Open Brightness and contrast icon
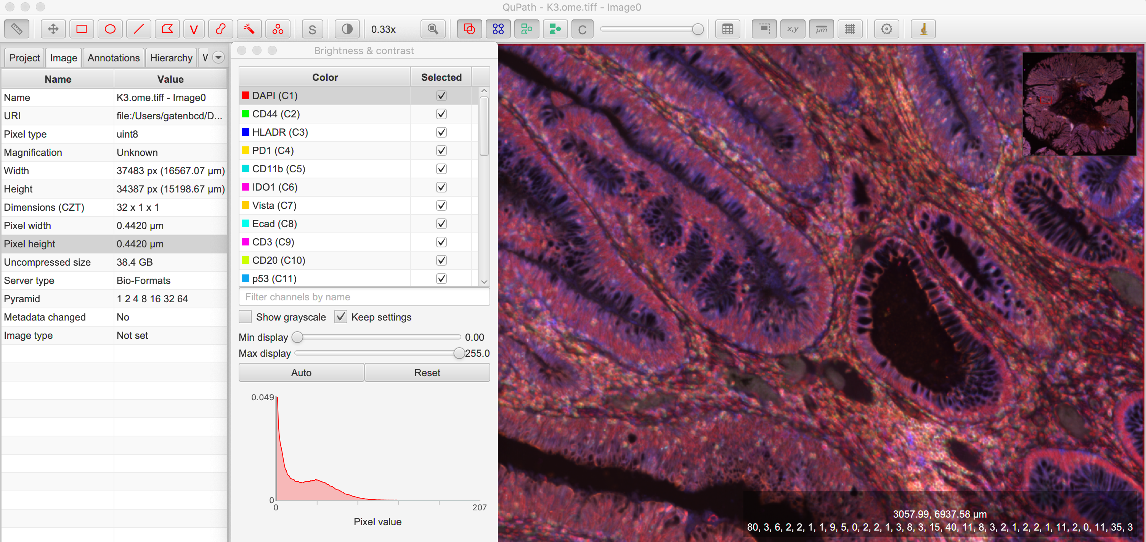The height and width of the screenshot is (542, 1146). (x=347, y=29)
